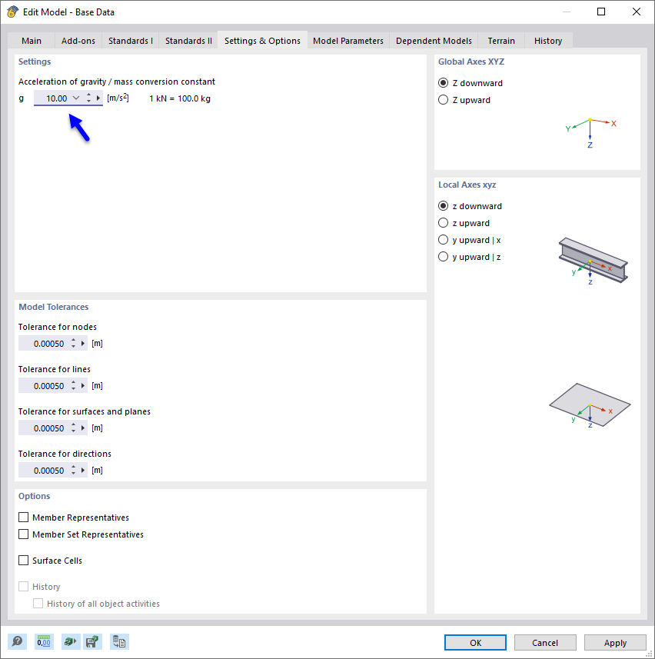Click the Apply button

(615, 643)
